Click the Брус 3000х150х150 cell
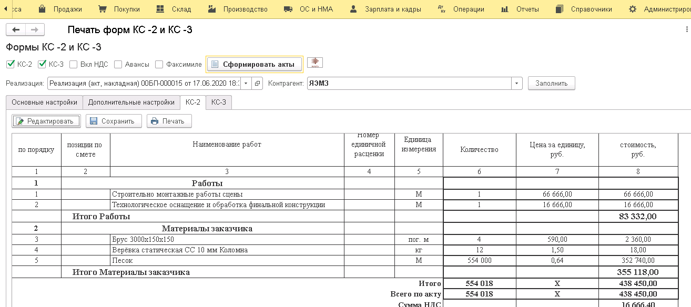 (x=227, y=240)
